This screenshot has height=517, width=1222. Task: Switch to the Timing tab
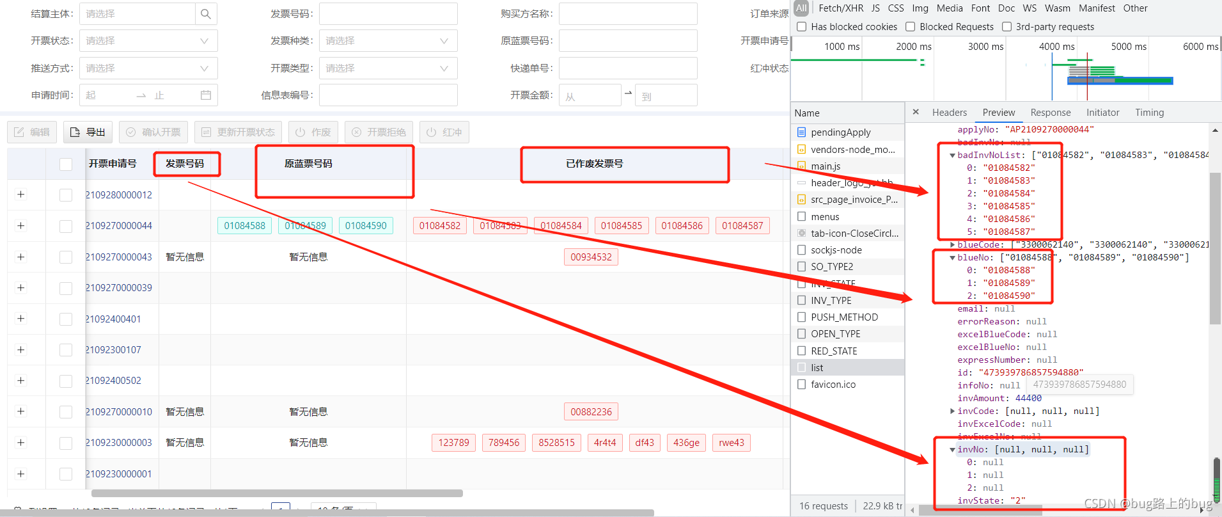tap(1149, 113)
